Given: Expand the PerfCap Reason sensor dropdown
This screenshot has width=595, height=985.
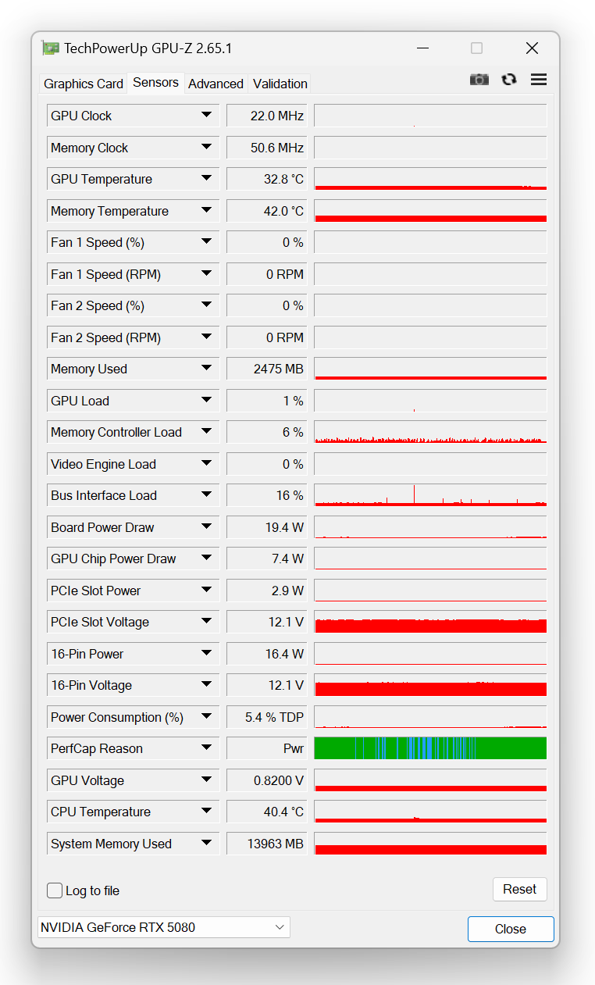Looking at the screenshot, I should [206, 748].
